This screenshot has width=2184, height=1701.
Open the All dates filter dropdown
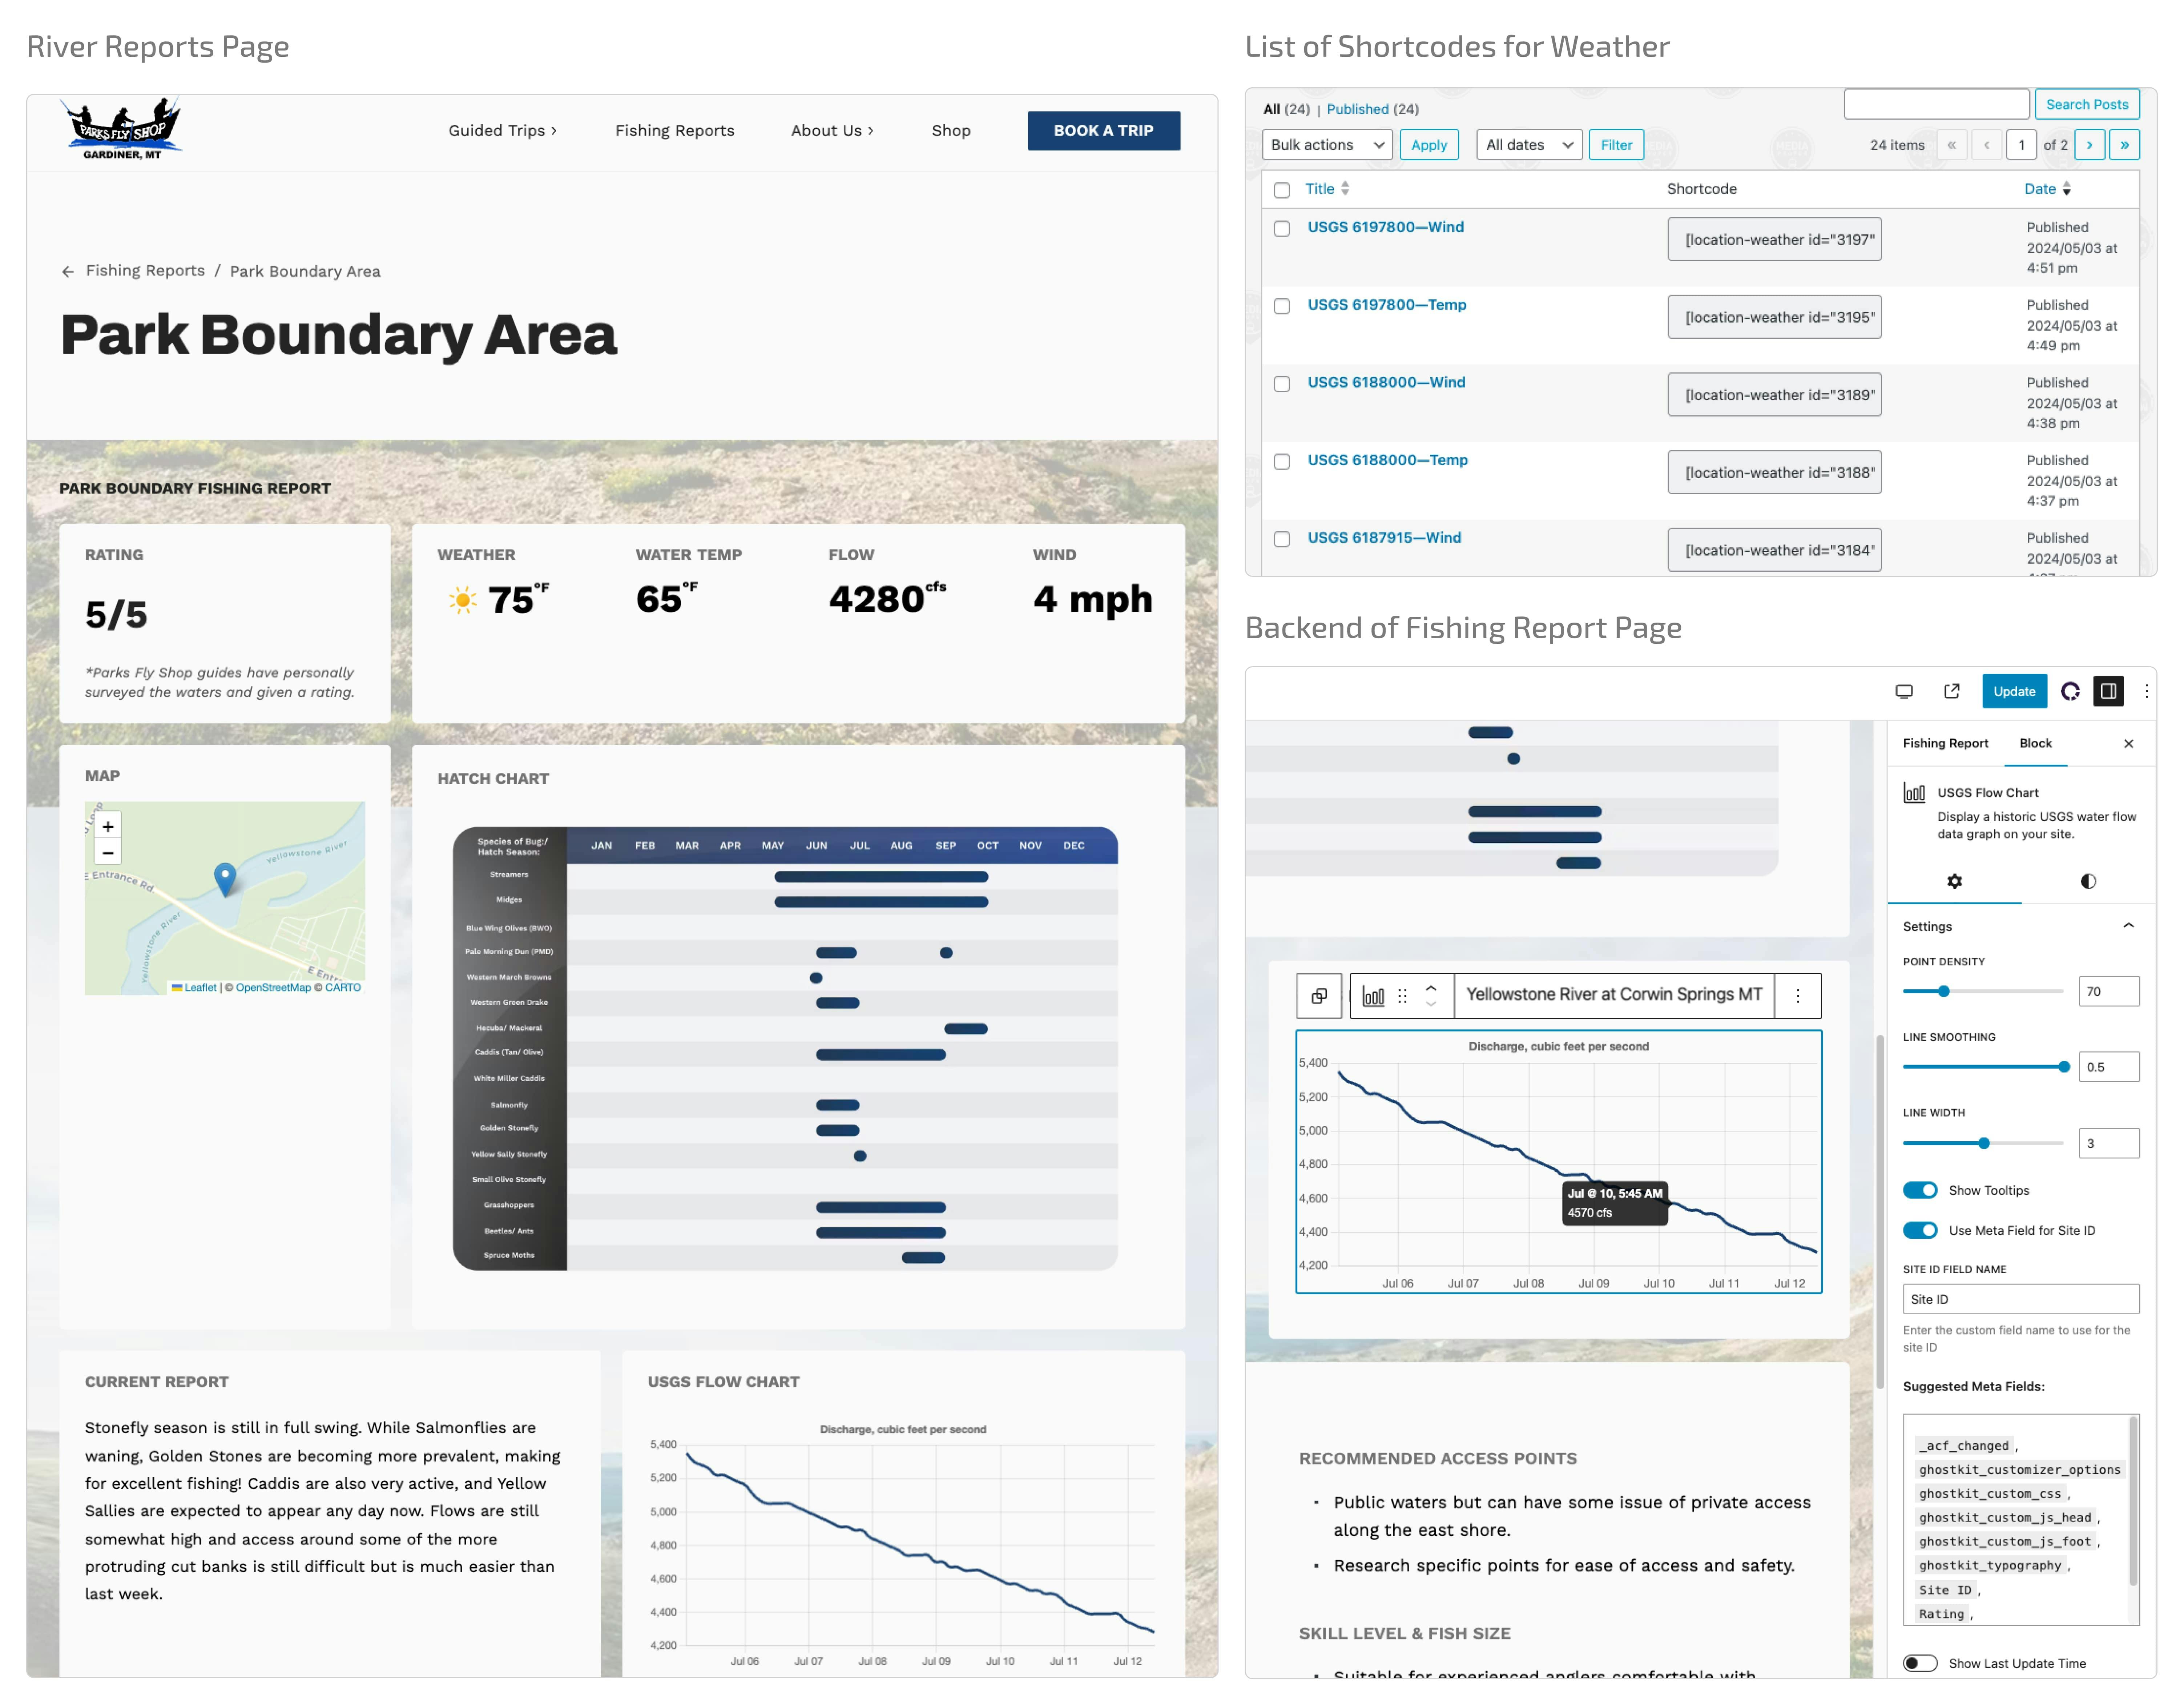coord(1528,144)
